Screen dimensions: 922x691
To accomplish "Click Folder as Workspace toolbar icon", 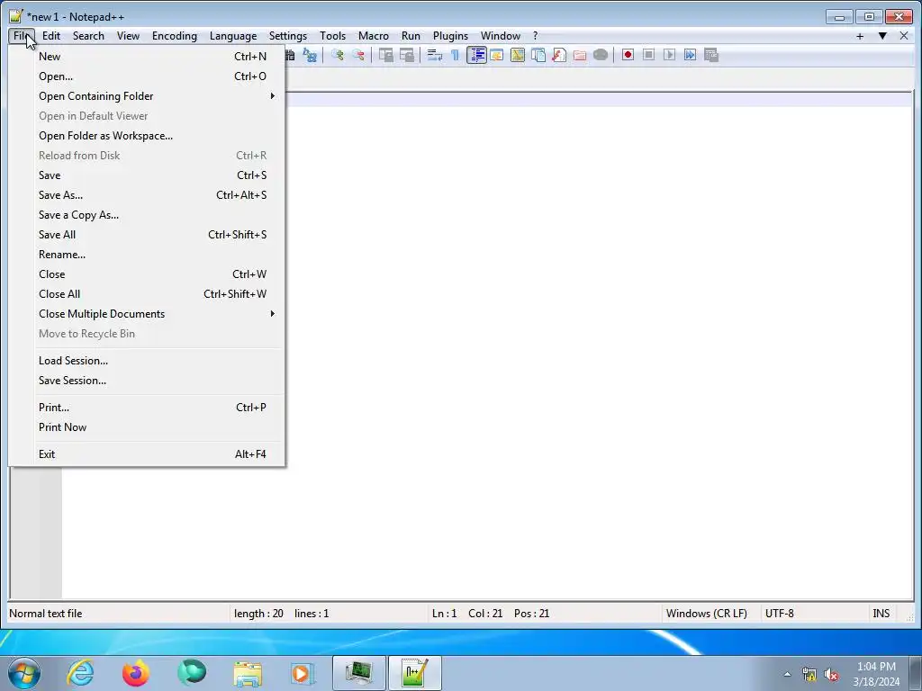I will pos(580,55).
